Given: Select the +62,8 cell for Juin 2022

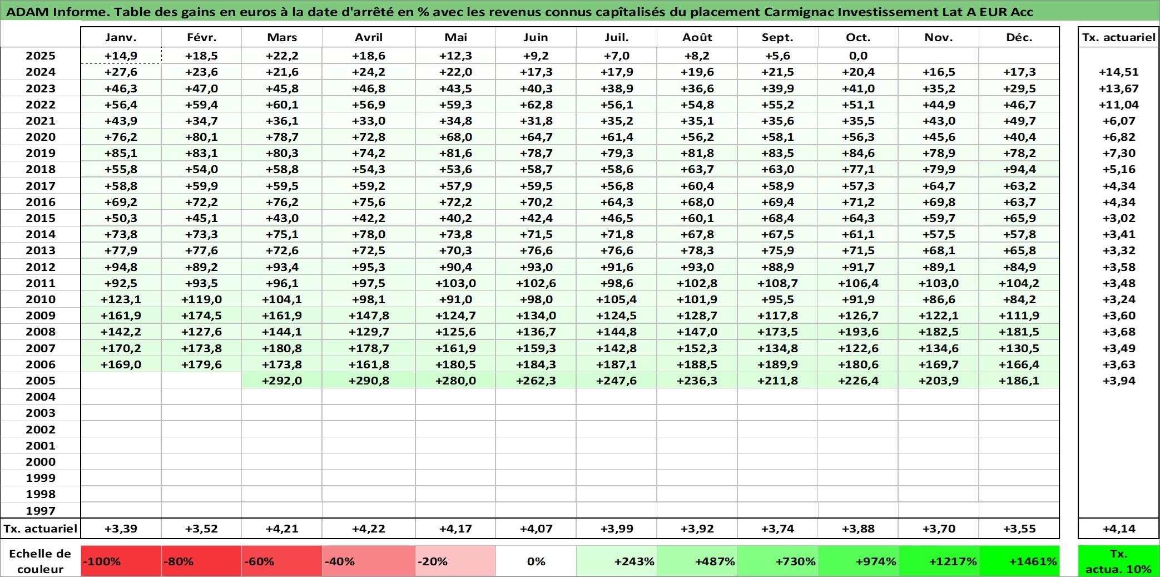Looking at the screenshot, I should coord(536,105).
